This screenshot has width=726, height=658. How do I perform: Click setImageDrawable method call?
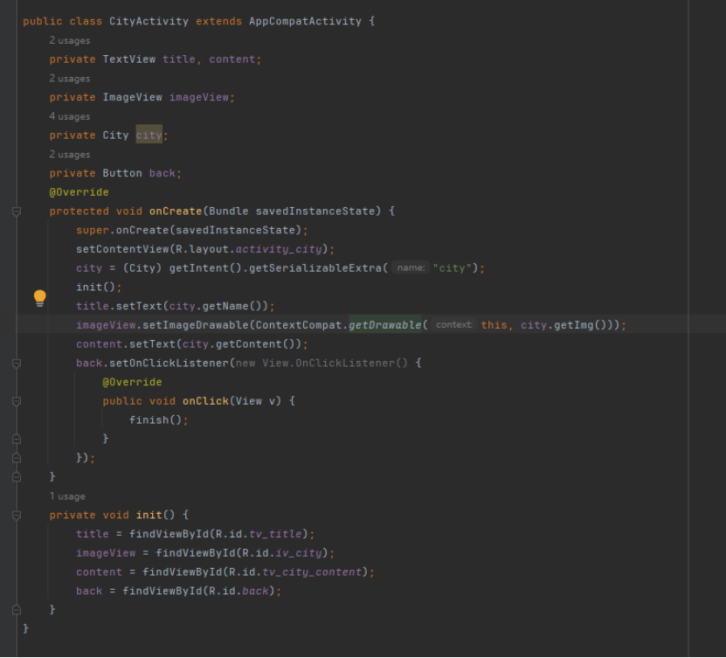(196, 325)
